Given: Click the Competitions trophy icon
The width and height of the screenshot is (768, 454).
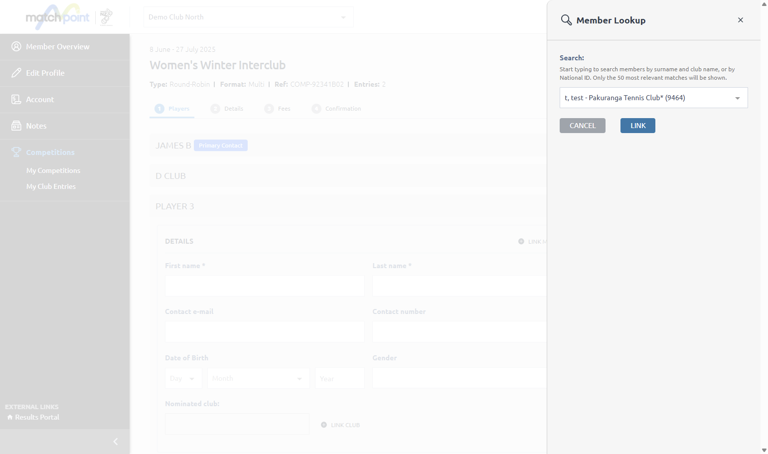Looking at the screenshot, I should (16, 152).
